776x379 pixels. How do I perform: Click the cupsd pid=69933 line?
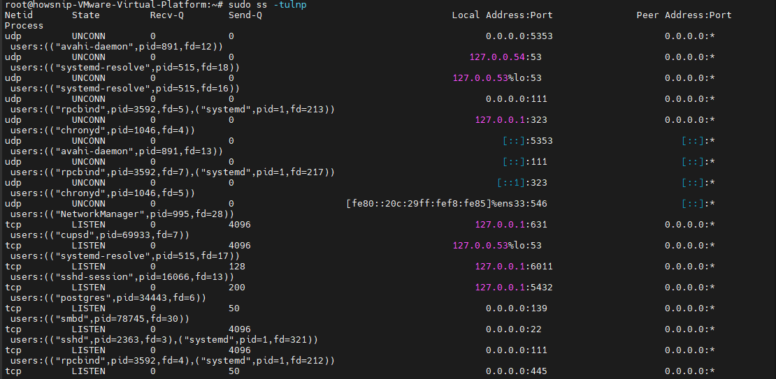[99, 235]
